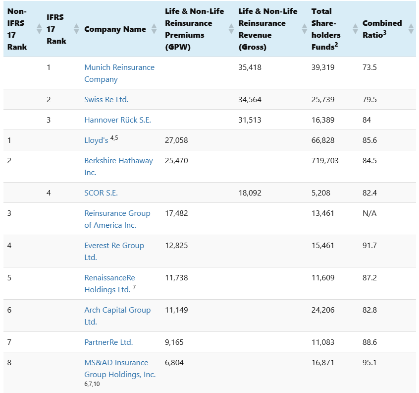Select the N/A combined ratio cell
The height and width of the screenshot is (393, 419).
click(x=369, y=213)
